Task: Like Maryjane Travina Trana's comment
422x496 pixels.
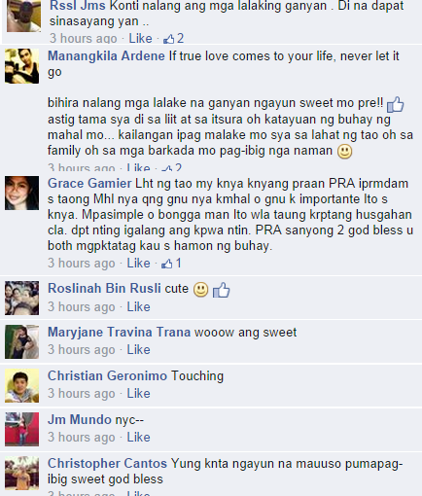Action: (138, 350)
